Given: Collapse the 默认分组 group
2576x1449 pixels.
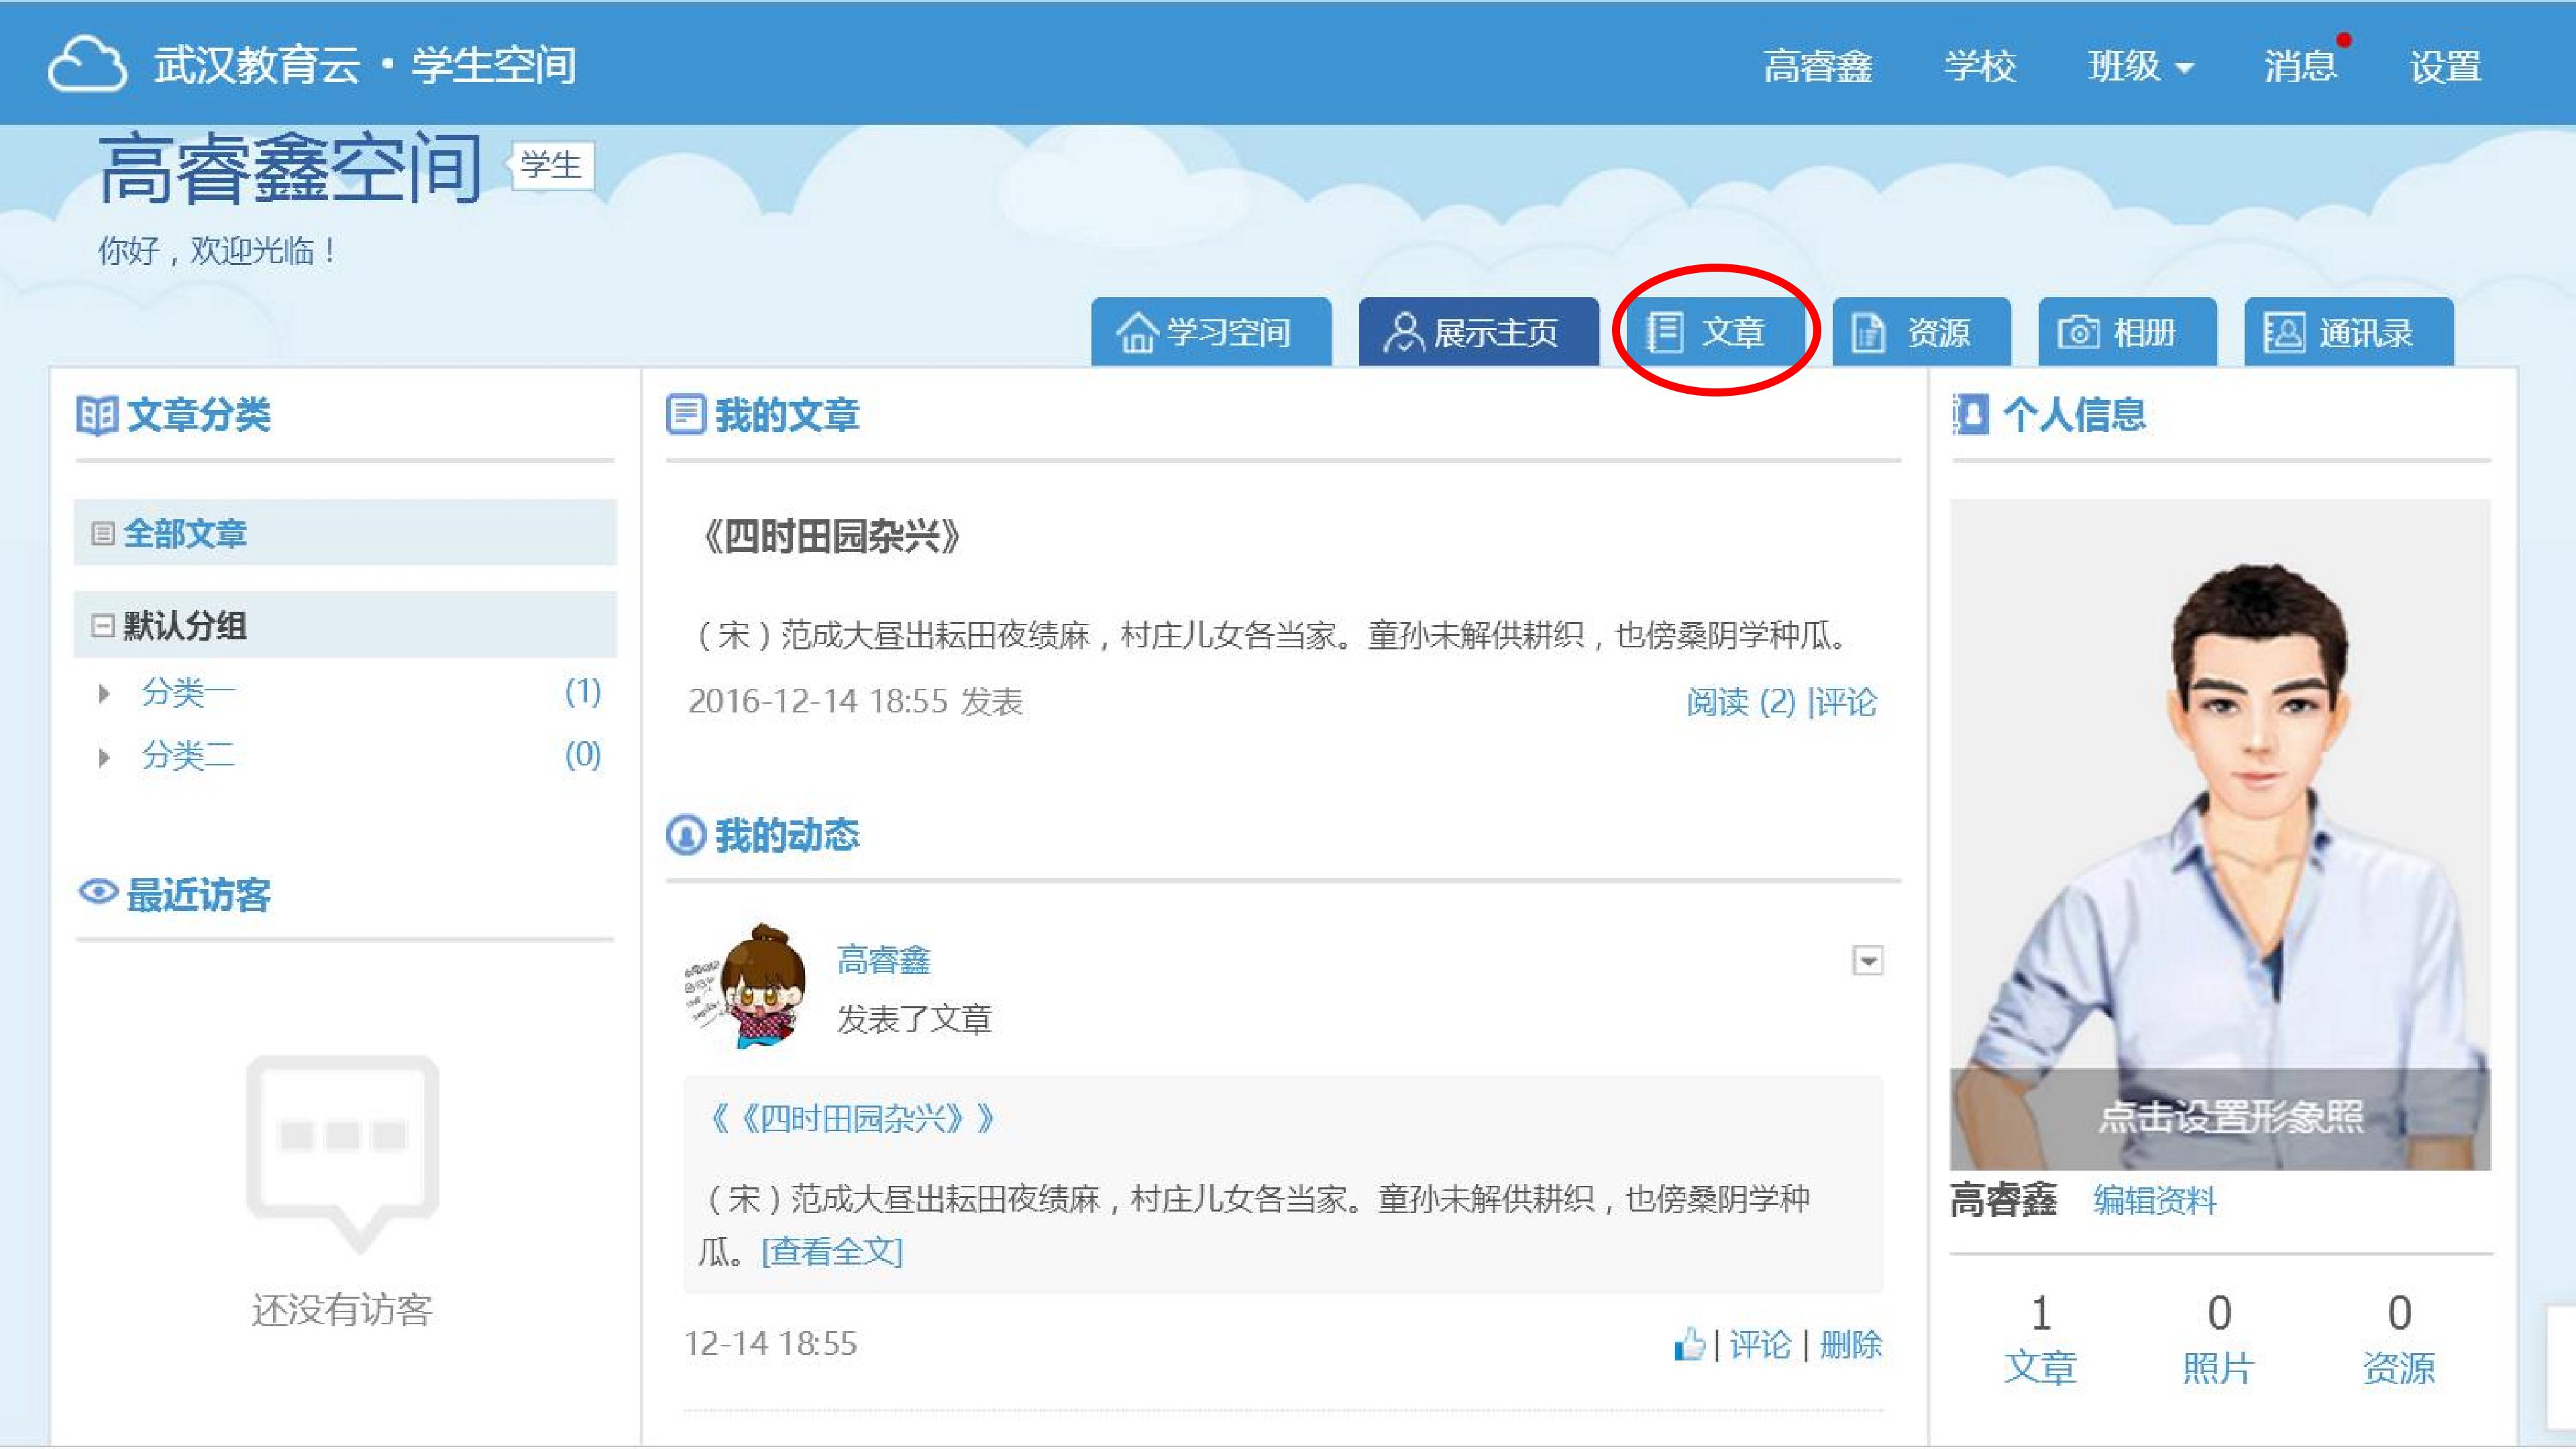Looking at the screenshot, I should point(102,626).
